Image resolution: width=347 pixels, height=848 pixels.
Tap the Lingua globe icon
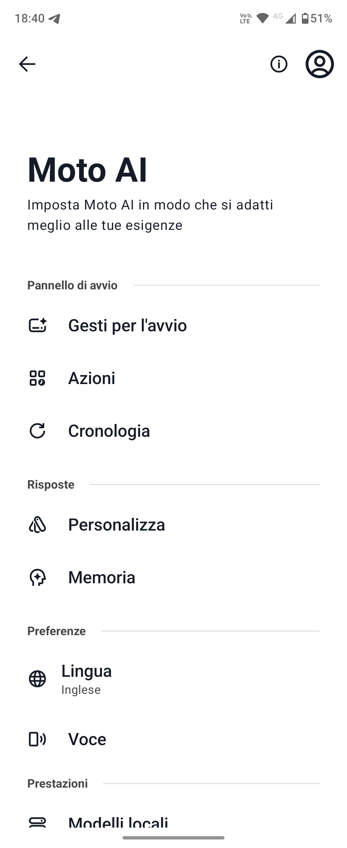tap(37, 679)
